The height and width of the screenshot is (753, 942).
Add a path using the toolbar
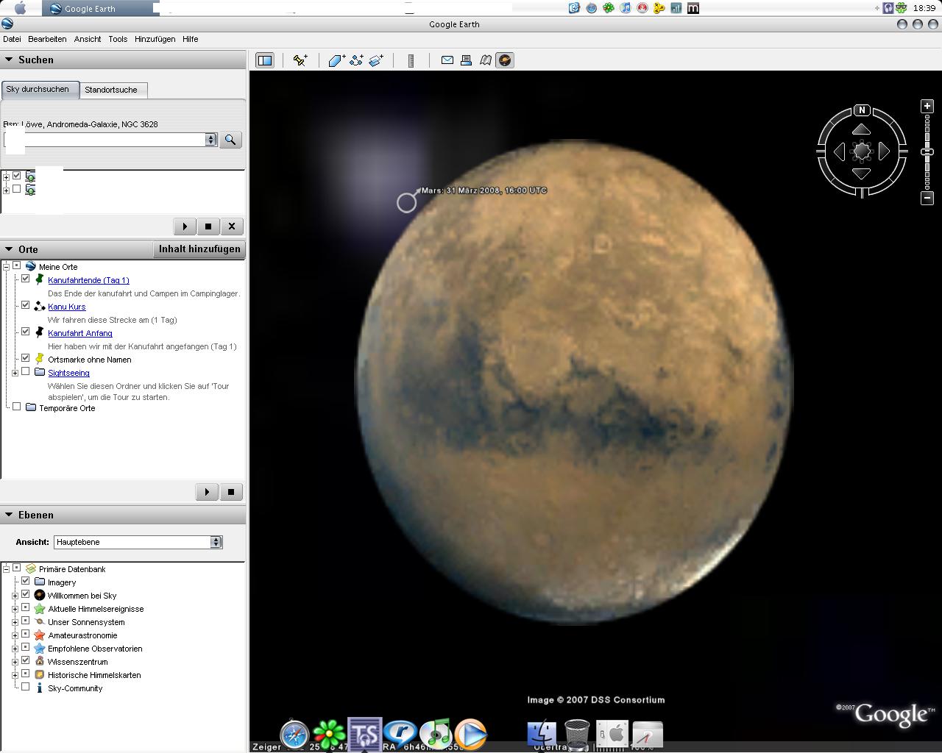coord(356,60)
